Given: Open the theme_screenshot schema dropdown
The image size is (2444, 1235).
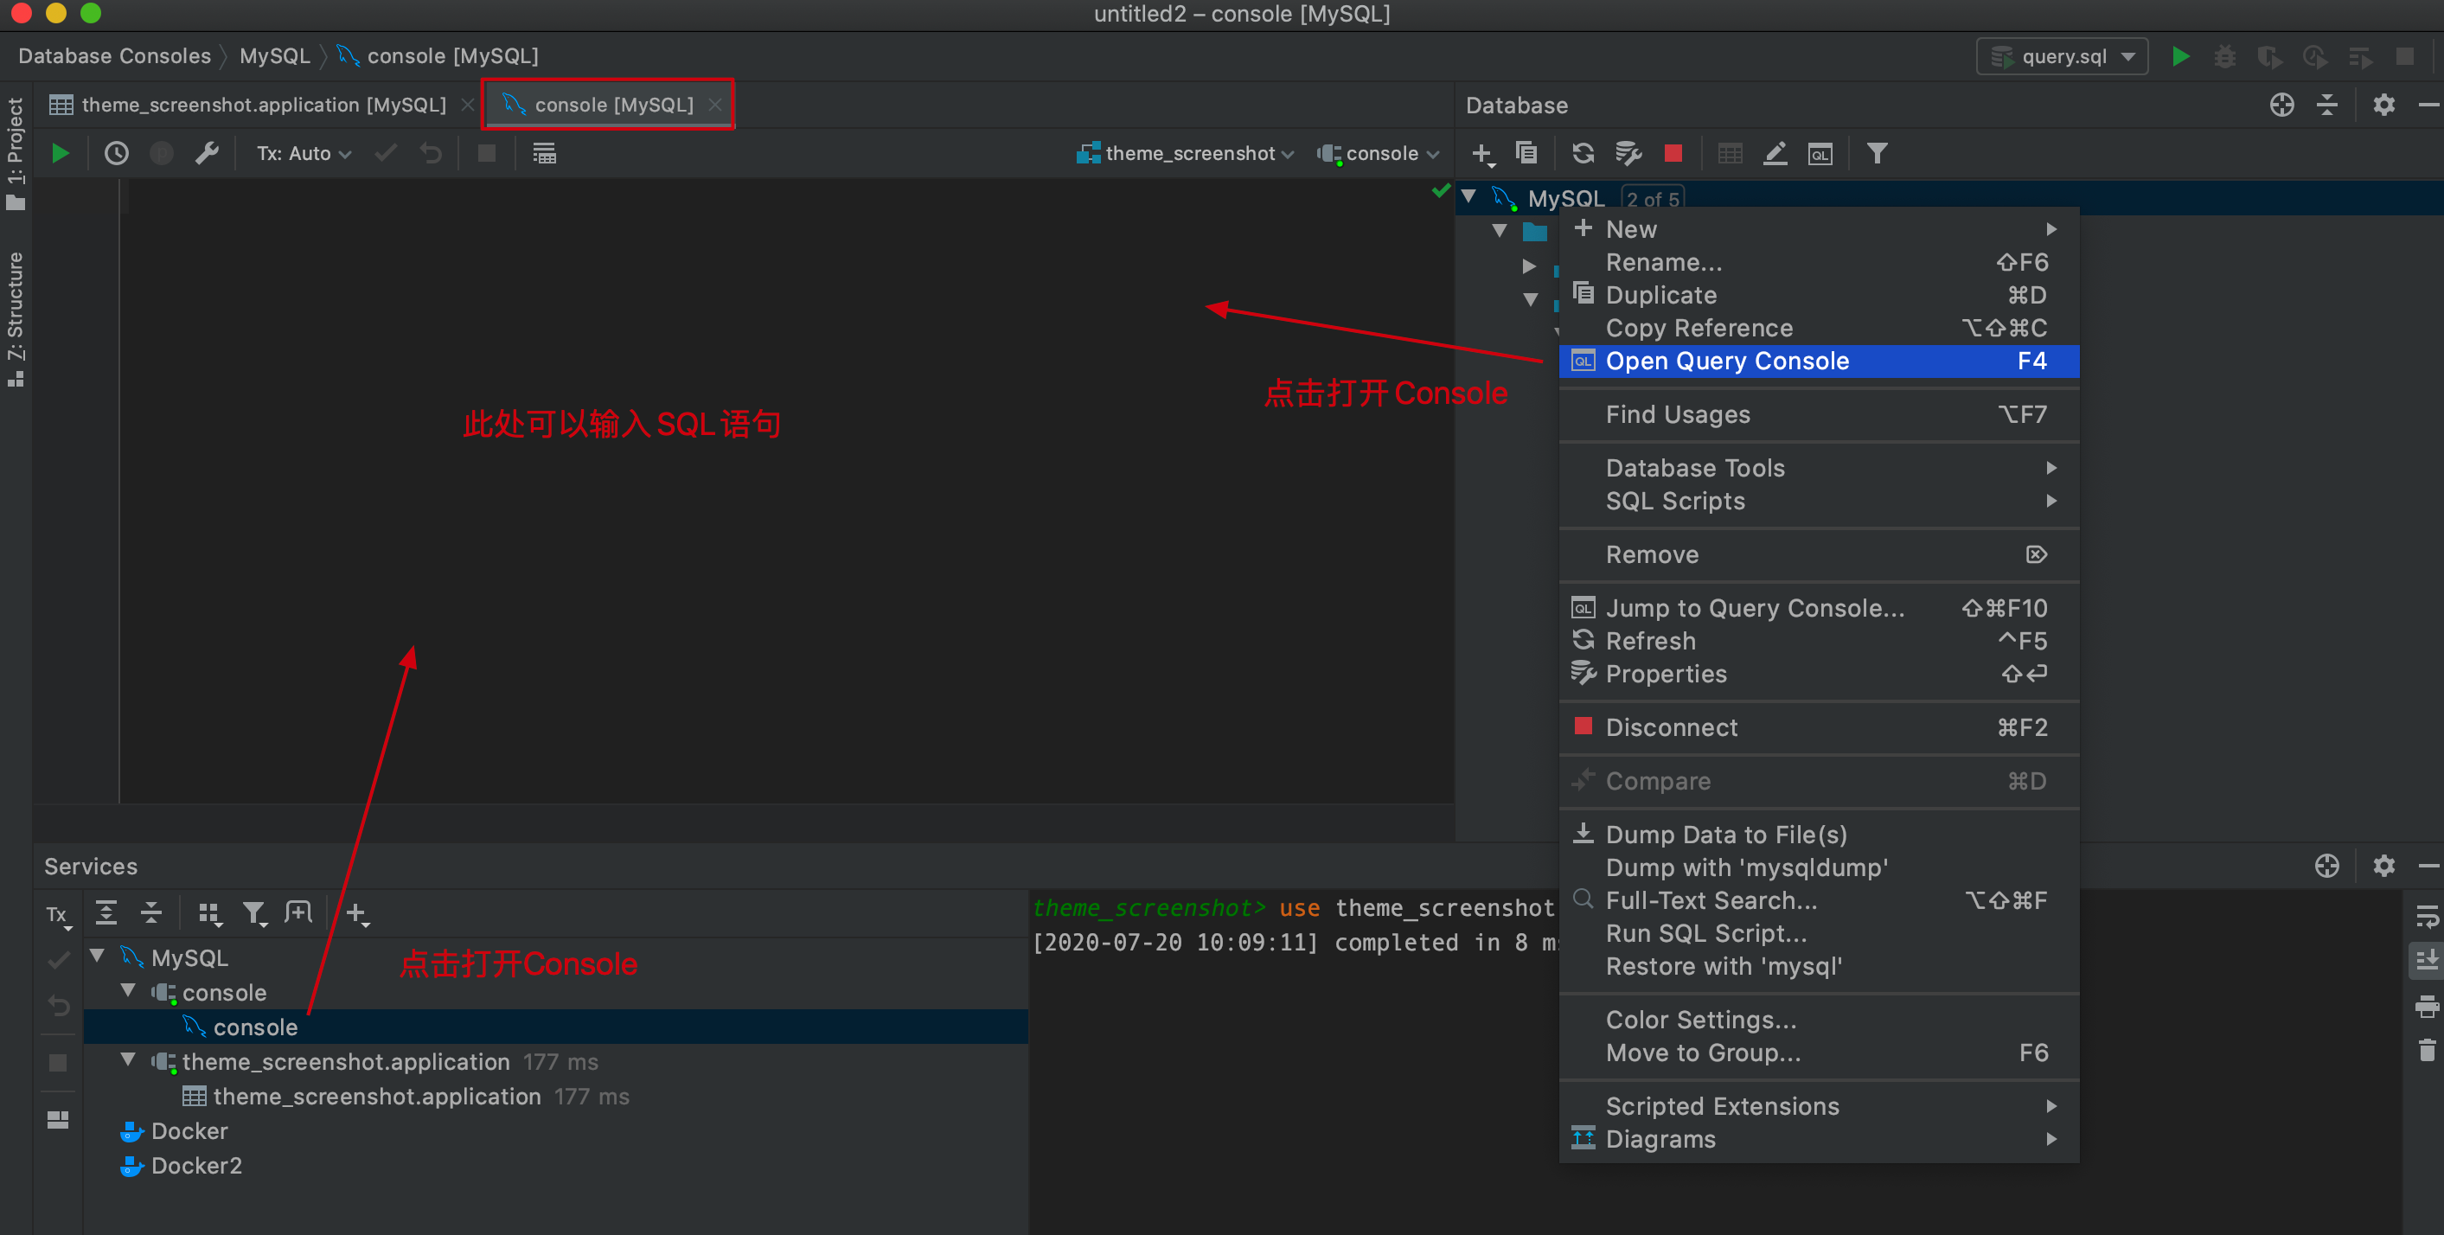Looking at the screenshot, I should click(x=1185, y=154).
